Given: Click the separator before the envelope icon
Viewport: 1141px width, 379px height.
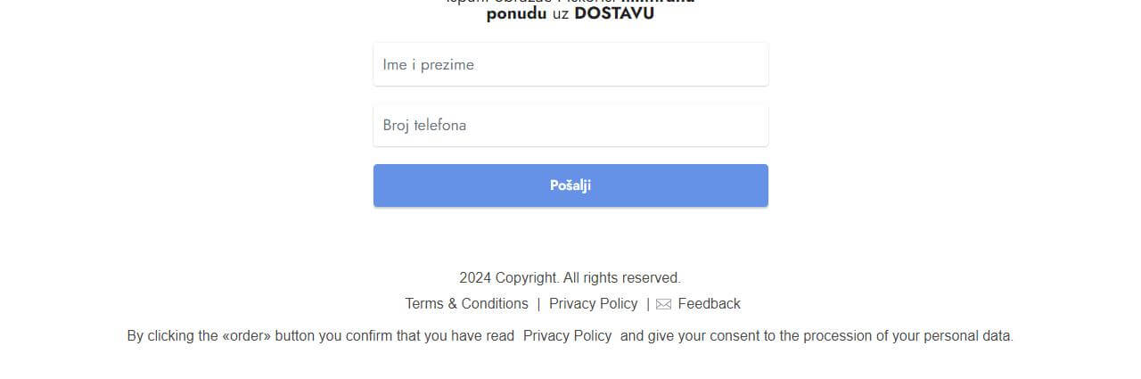Looking at the screenshot, I should pyautogui.click(x=648, y=304).
